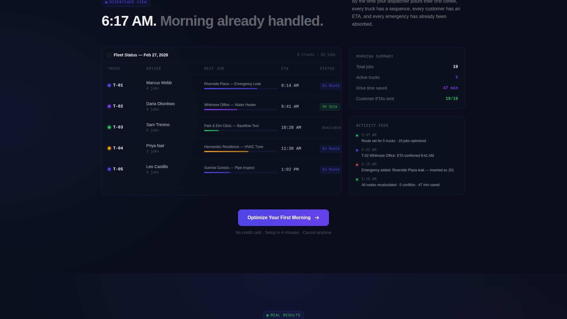
Task: Click the Fleet Status — Feb 27, 2026 title
Action: (x=141, y=55)
